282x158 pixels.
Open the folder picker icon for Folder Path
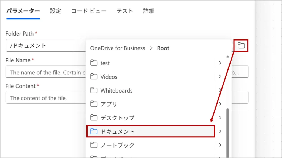241,45
